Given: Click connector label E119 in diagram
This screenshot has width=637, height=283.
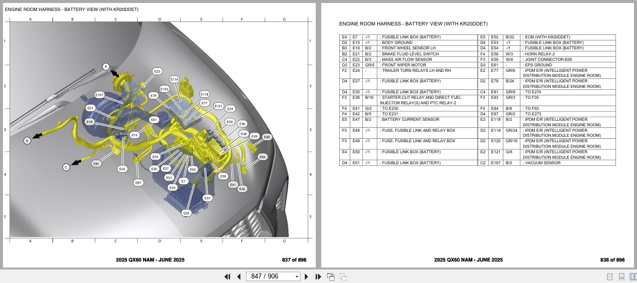Looking at the screenshot, I should pyautogui.click(x=174, y=79).
